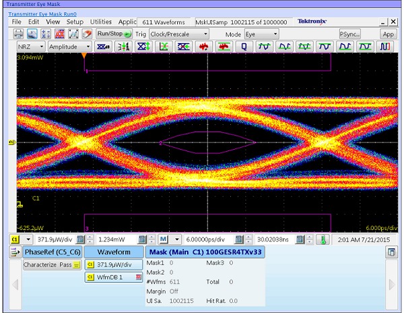The image size is (404, 313).
Task: Open the thermometer temperature compensation icon
Action: (x=323, y=239)
